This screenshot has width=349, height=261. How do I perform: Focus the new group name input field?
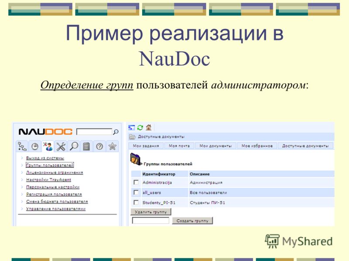click(x=151, y=221)
